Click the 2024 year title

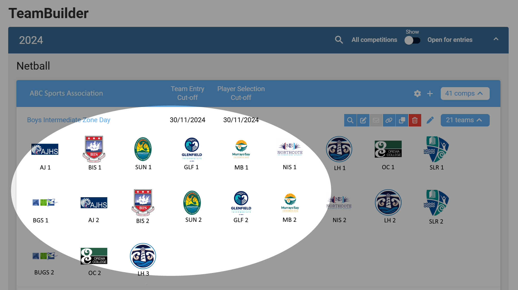pyautogui.click(x=31, y=40)
